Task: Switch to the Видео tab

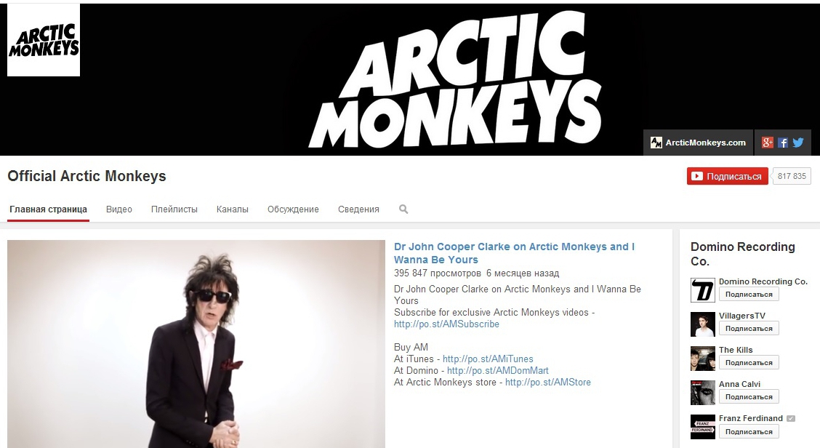Action: [118, 209]
